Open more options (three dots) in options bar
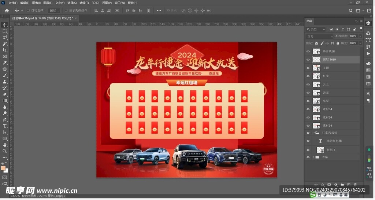 (x=159, y=11)
